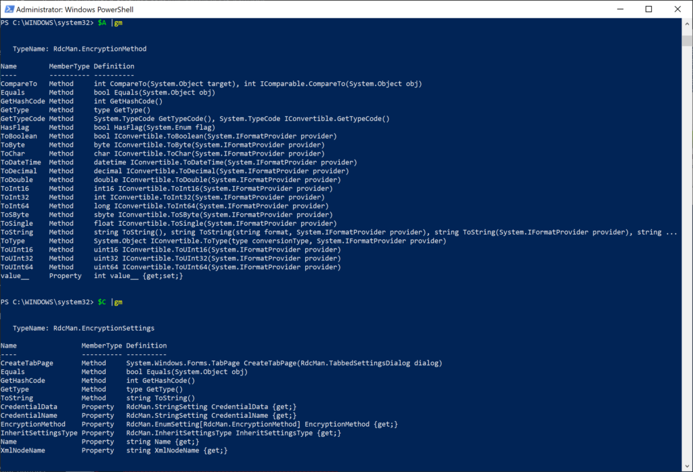Click the scrollbar down arrow
This screenshot has width=693, height=472.
click(686, 465)
